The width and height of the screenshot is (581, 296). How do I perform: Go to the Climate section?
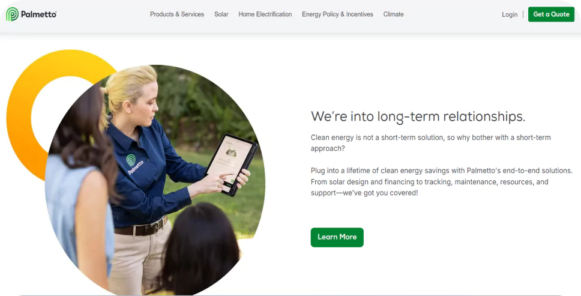[393, 14]
